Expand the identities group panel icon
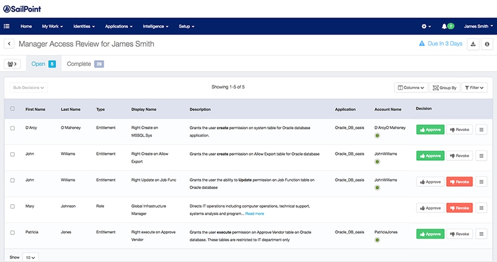497x262 pixels. click(x=12, y=64)
